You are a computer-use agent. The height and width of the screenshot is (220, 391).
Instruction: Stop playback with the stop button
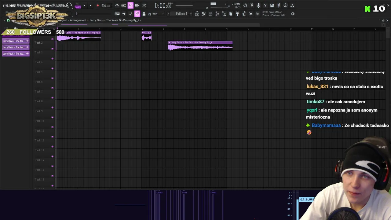pyautogui.click(x=90, y=5)
